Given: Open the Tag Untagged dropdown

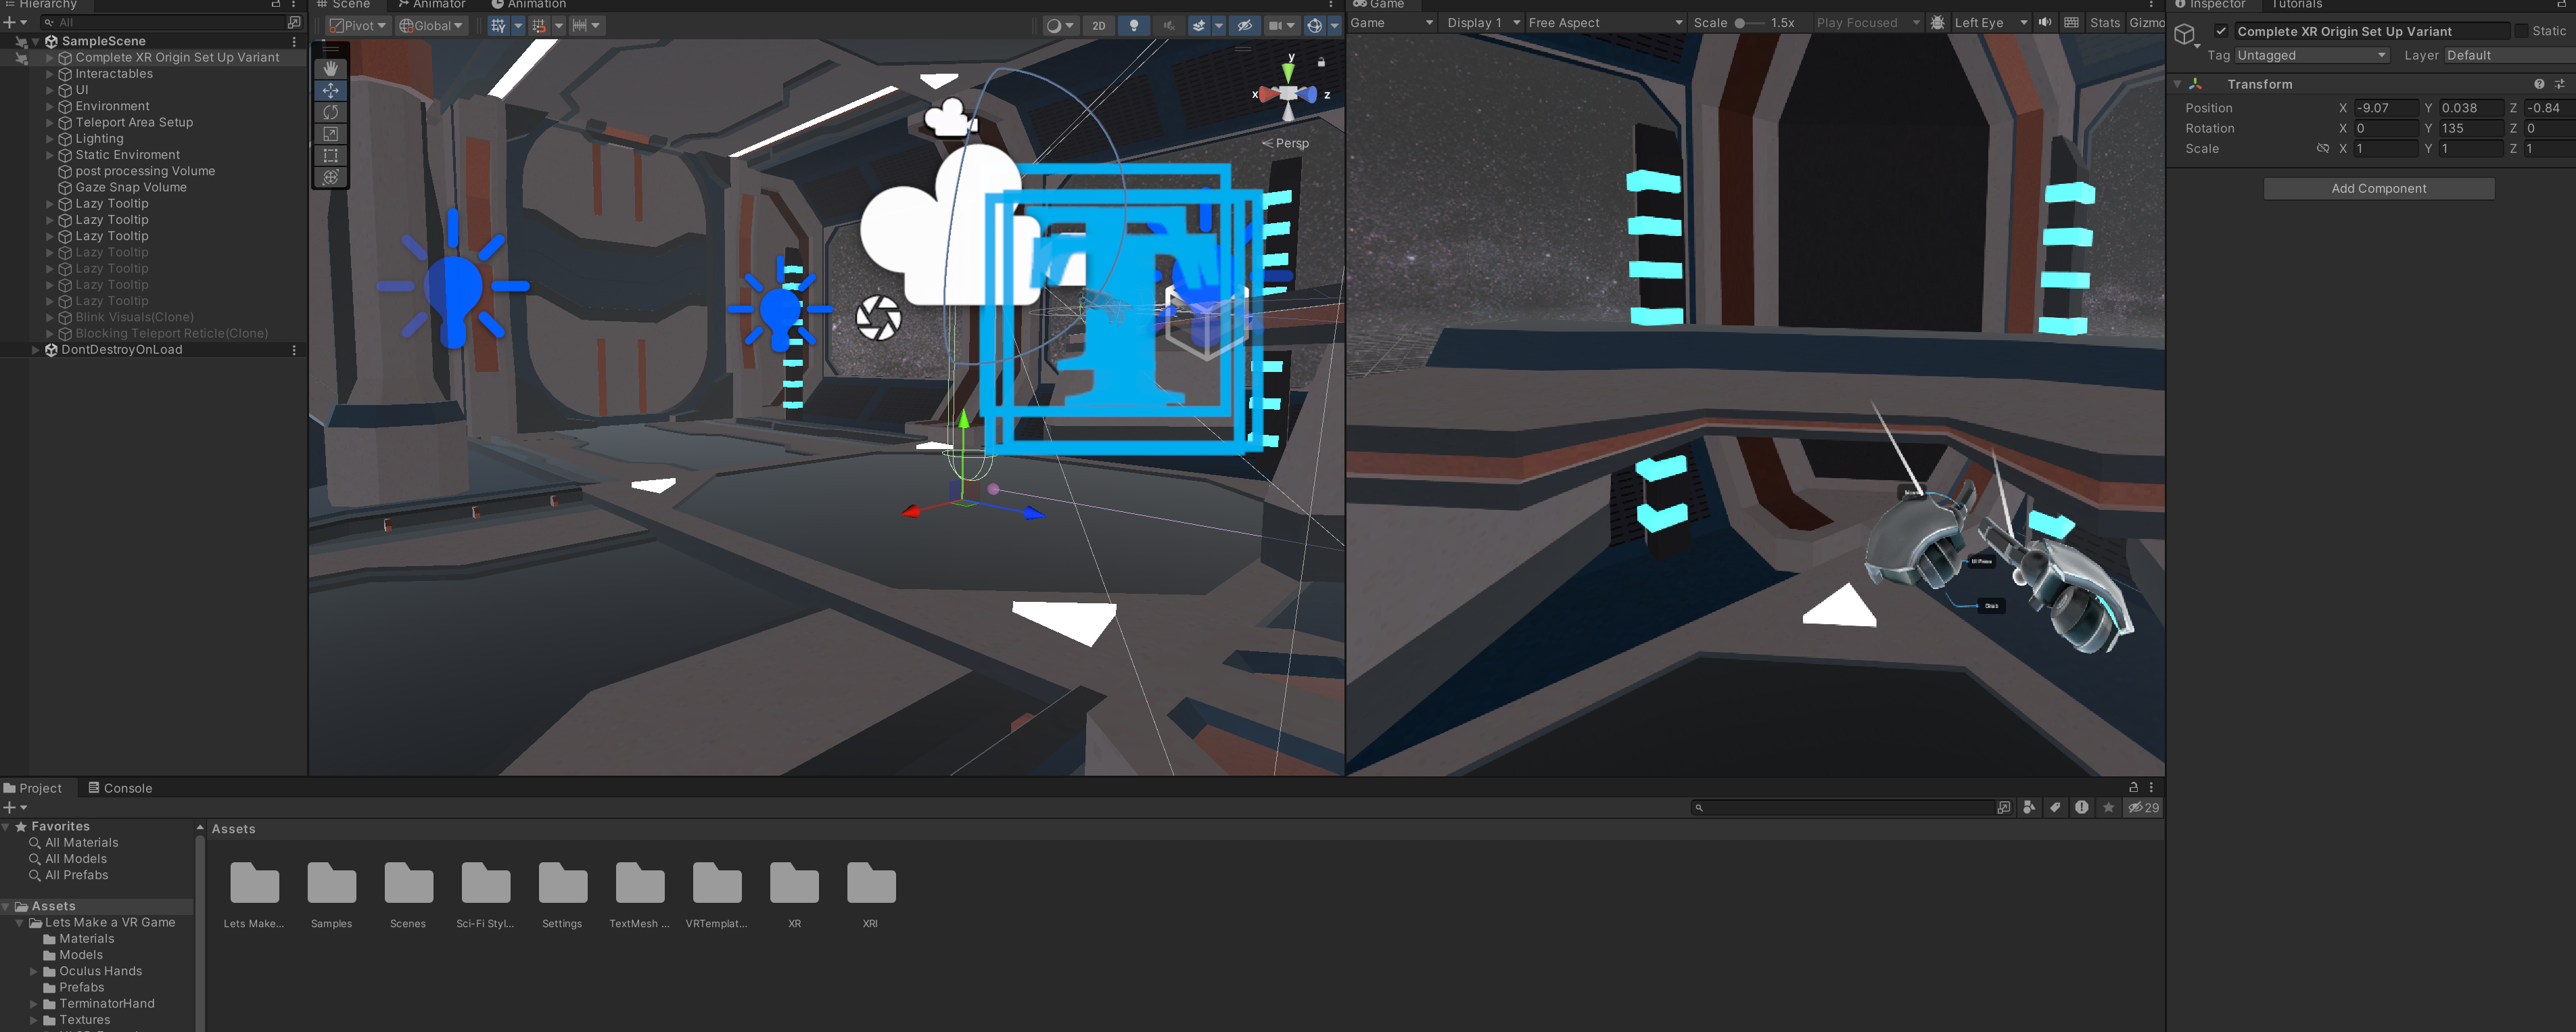Looking at the screenshot, I should [2311, 55].
